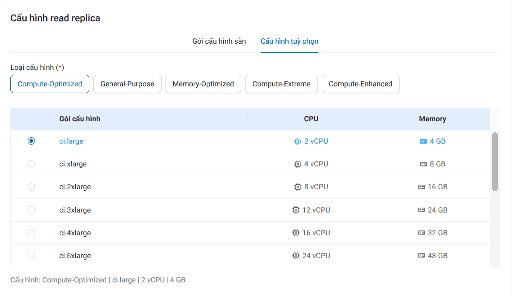Click the CPU chip icon beside 2 vCPU
Screen dimensions: 512x295
click(x=297, y=141)
